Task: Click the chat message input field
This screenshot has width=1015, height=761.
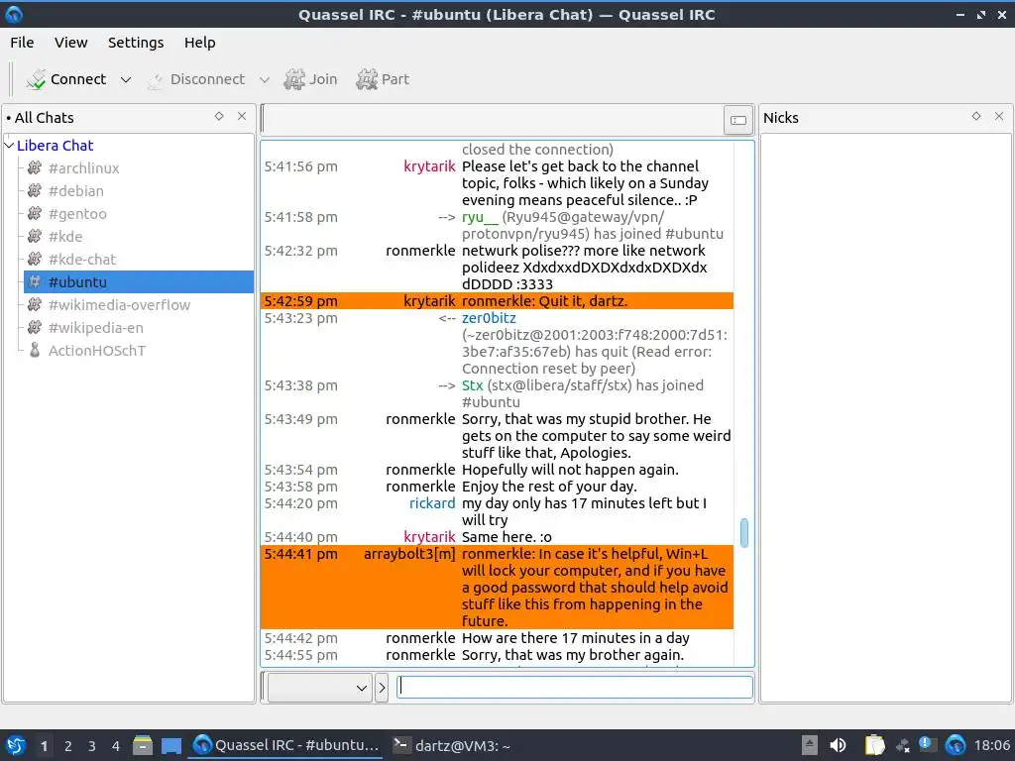Action: pyautogui.click(x=575, y=687)
